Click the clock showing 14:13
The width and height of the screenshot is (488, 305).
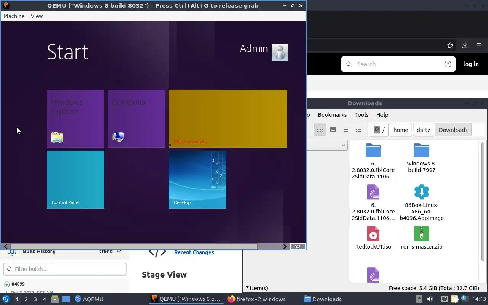pyautogui.click(x=479, y=299)
